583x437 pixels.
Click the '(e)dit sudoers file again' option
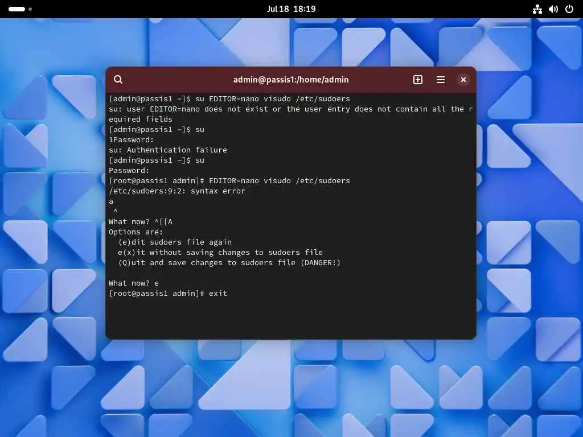[175, 242]
